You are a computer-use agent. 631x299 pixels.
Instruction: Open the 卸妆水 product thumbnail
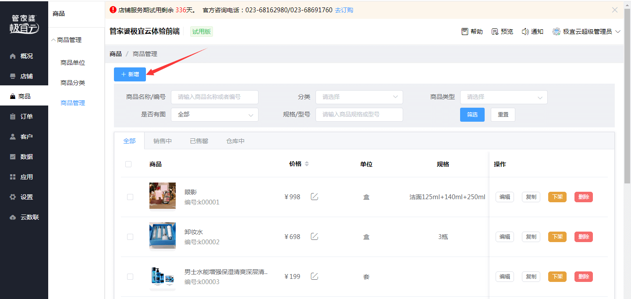click(x=163, y=236)
